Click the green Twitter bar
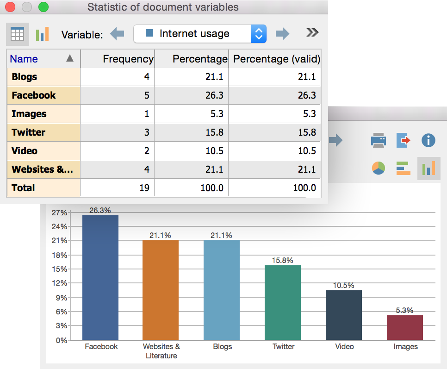The width and height of the screenshot is (447, 369). pyautogui.click(x=283, y=302)
